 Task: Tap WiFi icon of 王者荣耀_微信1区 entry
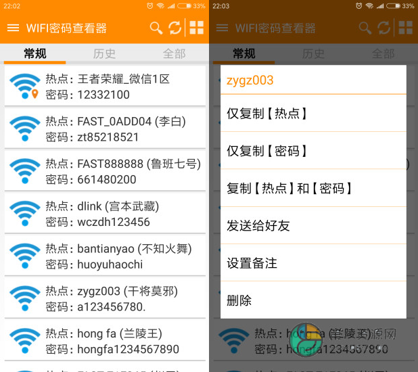[x=24, y=86]
